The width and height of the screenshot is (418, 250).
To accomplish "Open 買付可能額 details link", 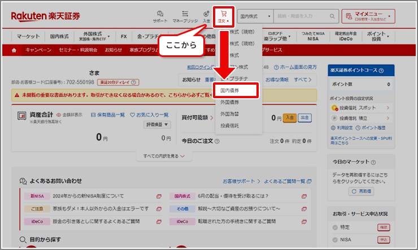I will [198, 118].
